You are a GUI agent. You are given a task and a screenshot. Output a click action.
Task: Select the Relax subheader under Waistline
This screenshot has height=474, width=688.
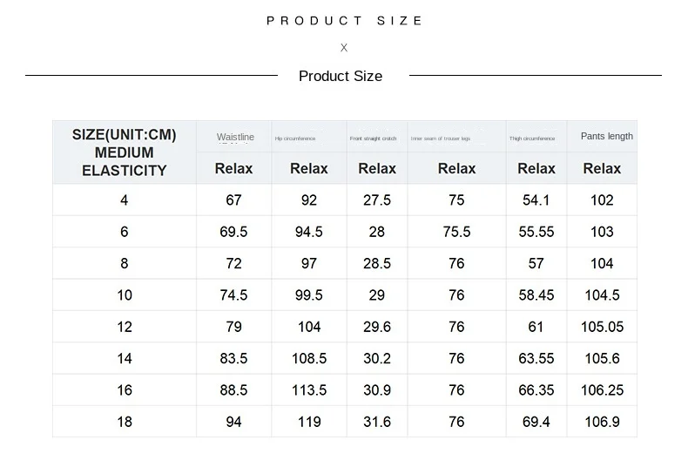(x=233, y=168)
